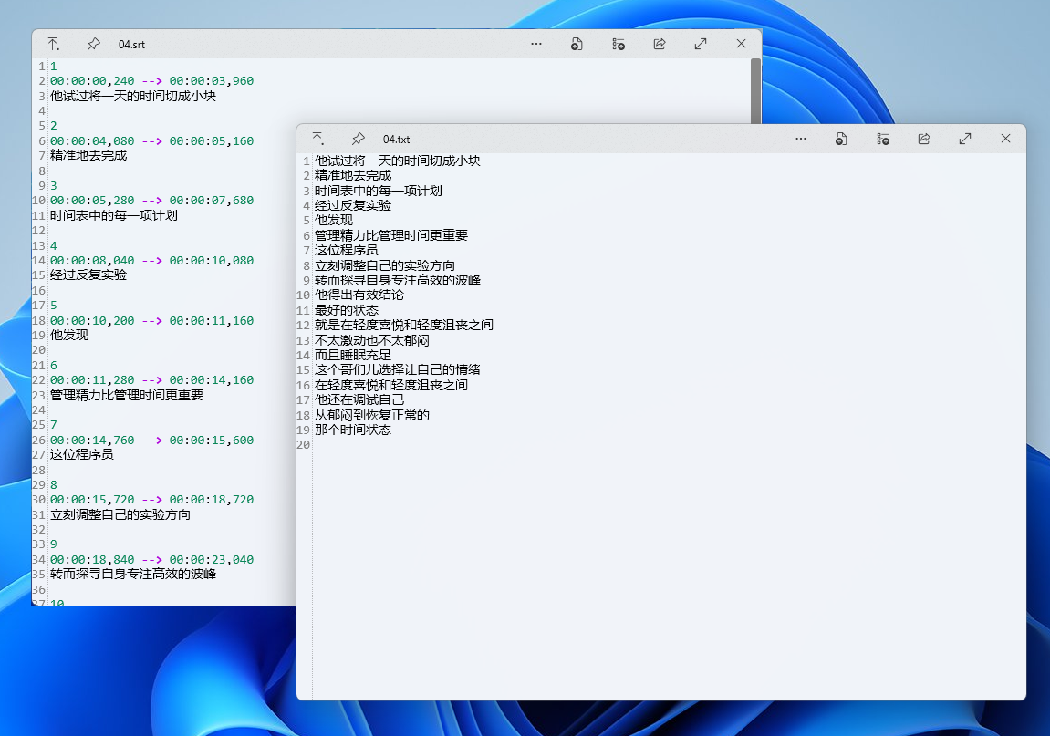Open the more options menu in 04.txt window
The width and height of the screenshot is (1050, 736).
click(801, 139)
